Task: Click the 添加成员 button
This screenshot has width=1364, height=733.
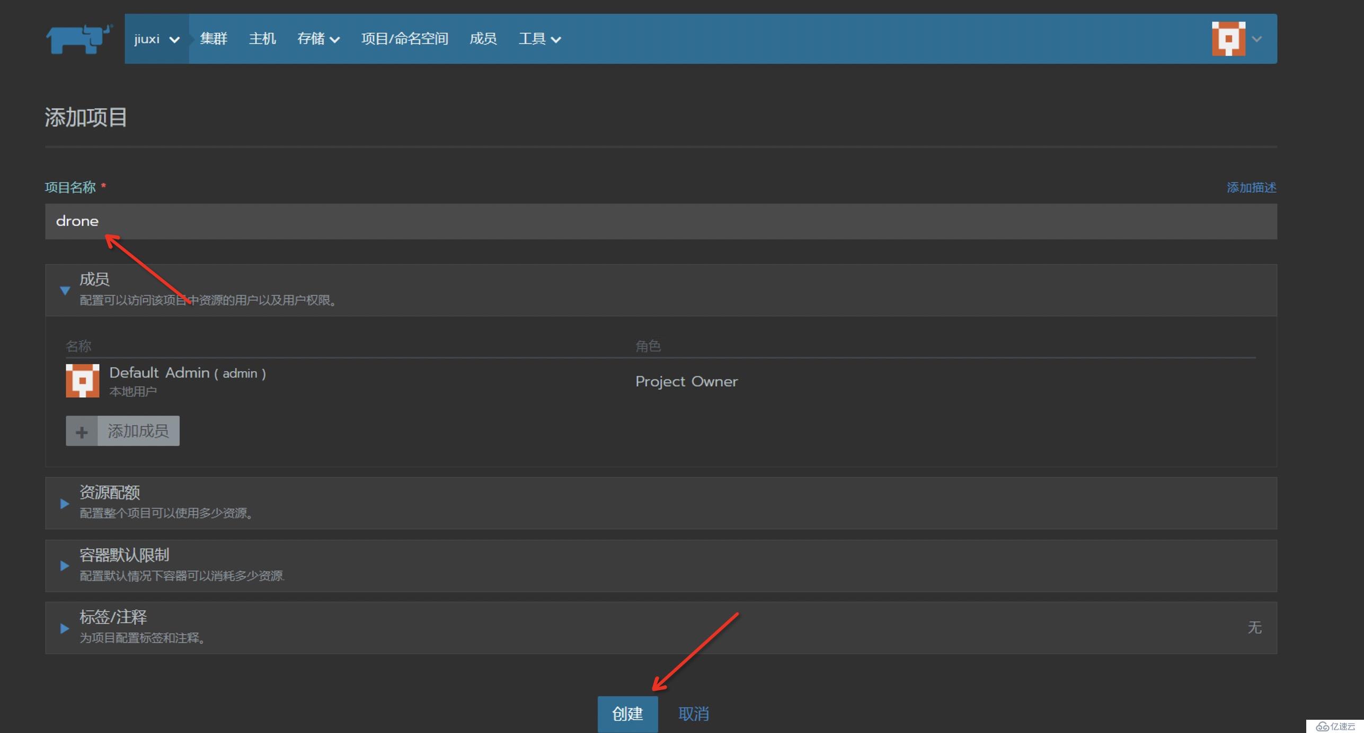Action: click(122, 431)
